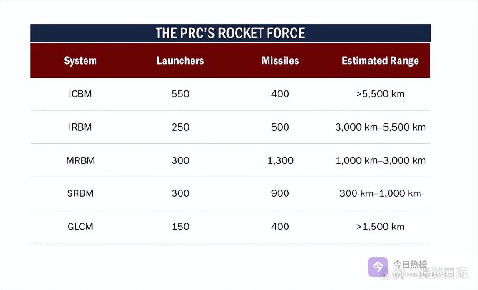
Task: Click the ICBM range >5,500 km
Action: [x=380, y=93]
